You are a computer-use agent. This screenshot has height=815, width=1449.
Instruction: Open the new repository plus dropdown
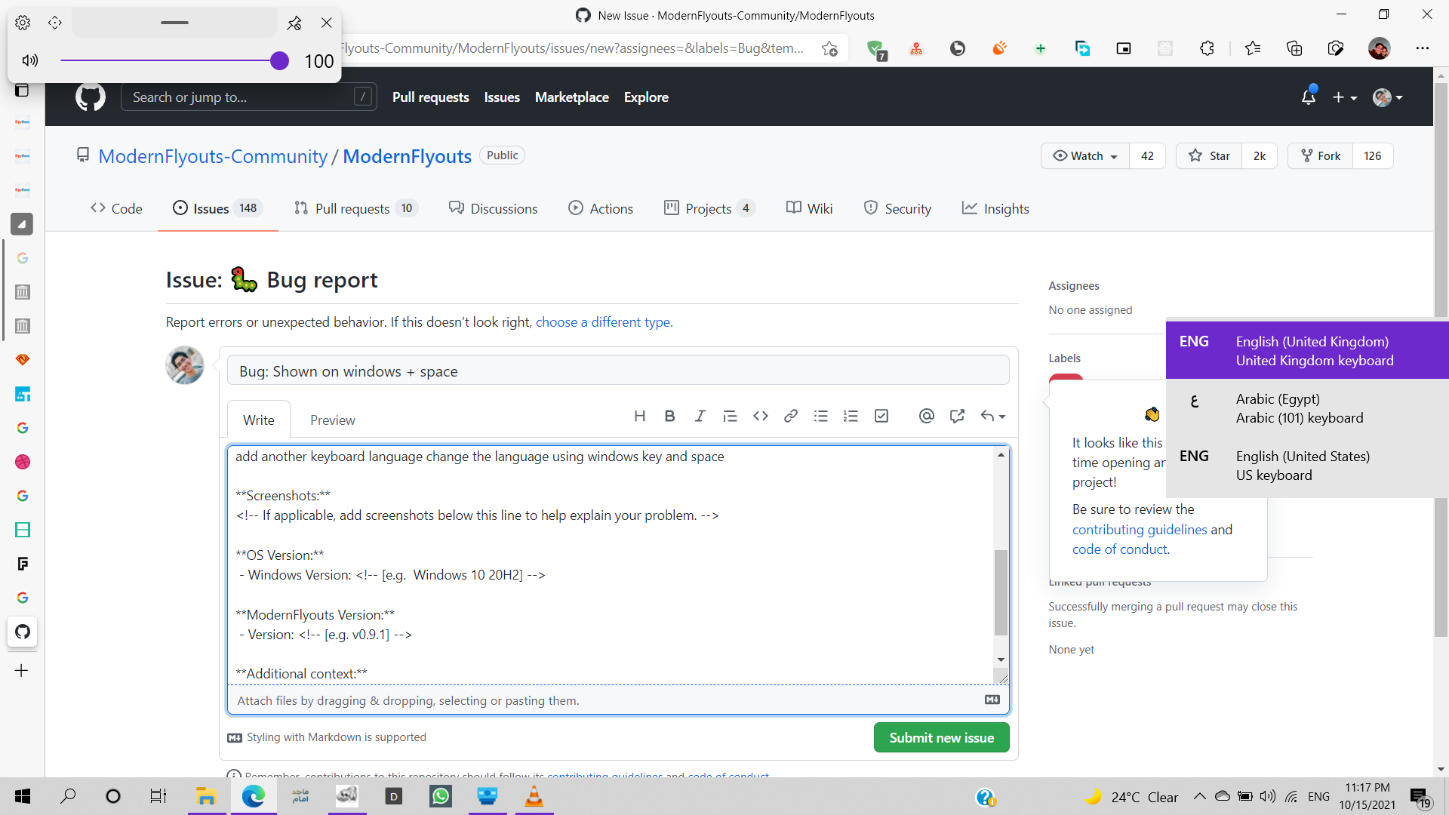coord(1345,97)
